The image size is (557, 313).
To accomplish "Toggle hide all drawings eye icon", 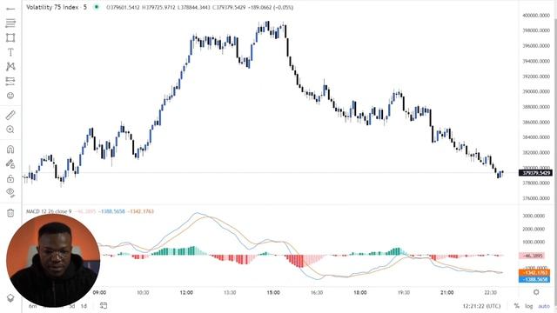I will tap(10, 193).
